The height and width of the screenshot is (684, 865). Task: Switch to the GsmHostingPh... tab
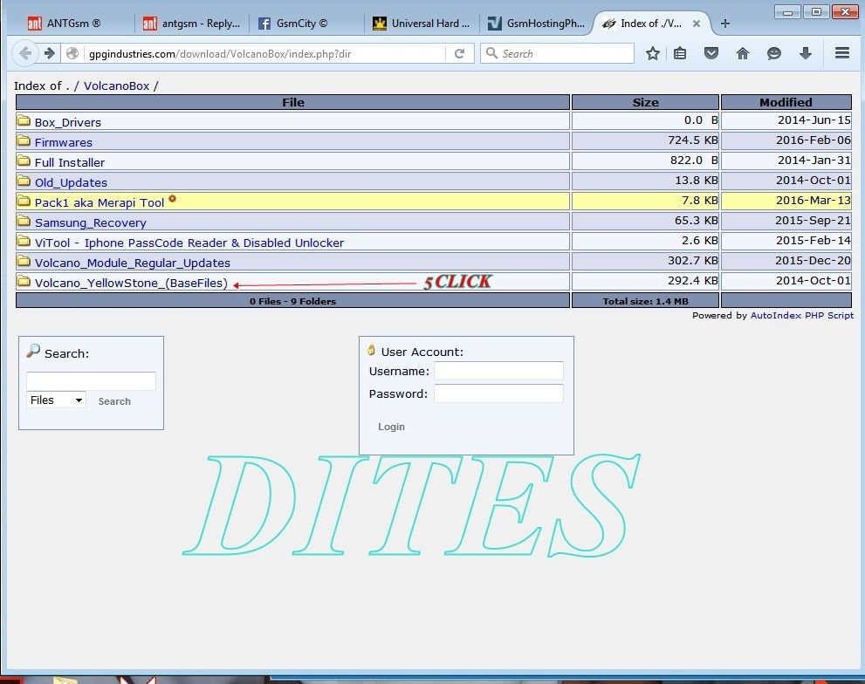(x=536, y=24)
